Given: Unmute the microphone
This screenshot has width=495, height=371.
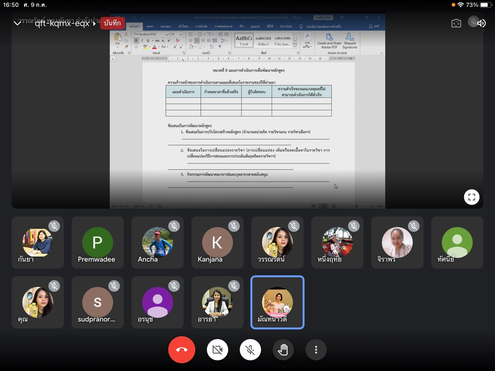Looking at the screenshot, I should (250, 350).
